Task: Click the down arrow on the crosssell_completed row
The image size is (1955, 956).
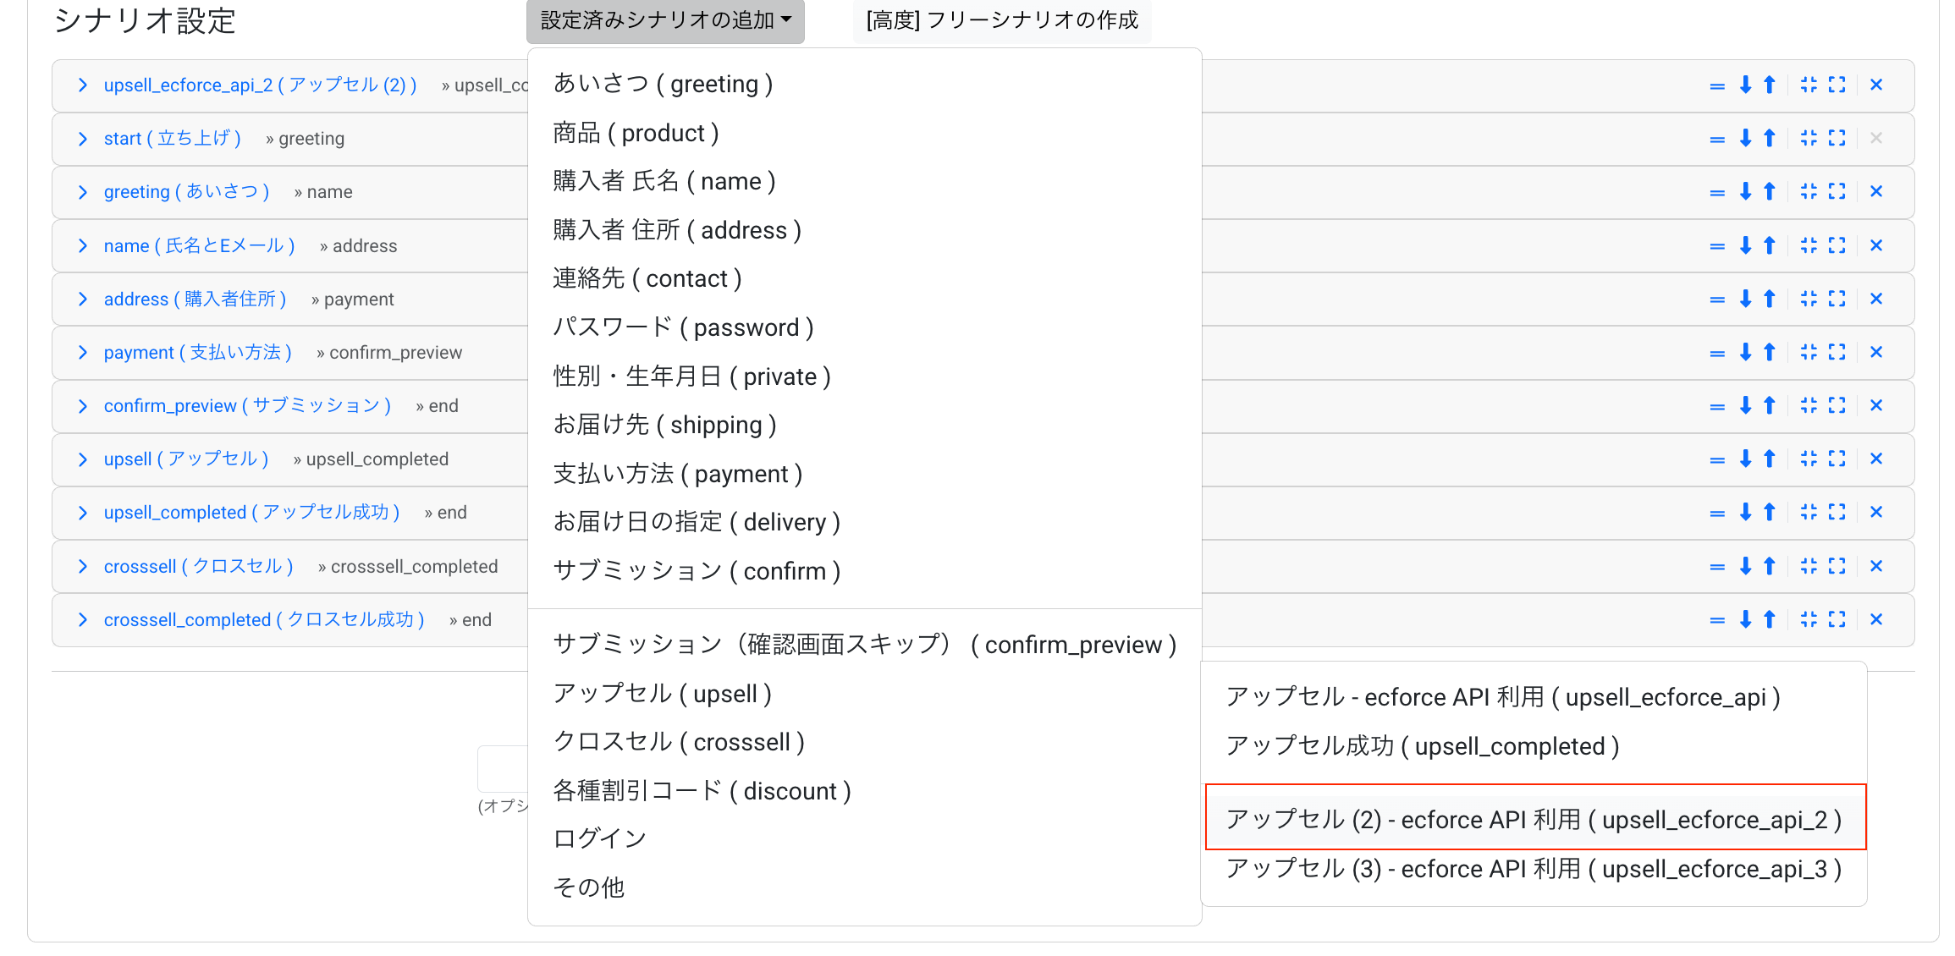Action: pyautogui.click(x=1744, y=619)
